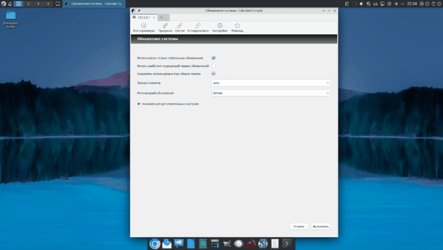Click the Выполнить button
Screen dimensions: 443x250
point(321,226)
